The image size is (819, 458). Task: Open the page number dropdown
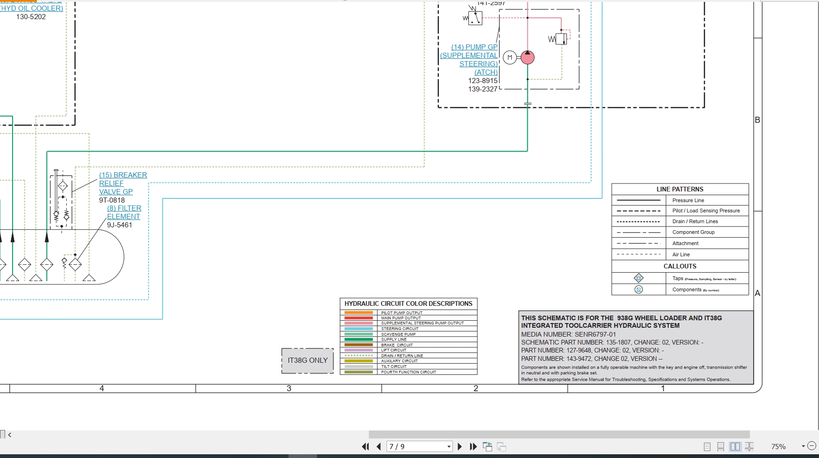(449, 447)
